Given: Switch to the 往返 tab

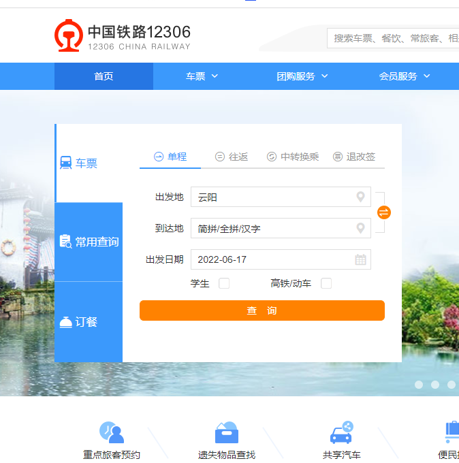Looking at the screenshot, I should [232, 157].
